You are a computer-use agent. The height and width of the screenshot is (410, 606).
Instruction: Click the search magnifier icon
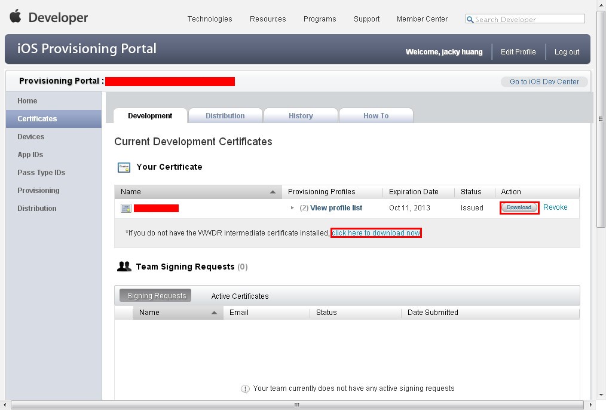point(470,19)
